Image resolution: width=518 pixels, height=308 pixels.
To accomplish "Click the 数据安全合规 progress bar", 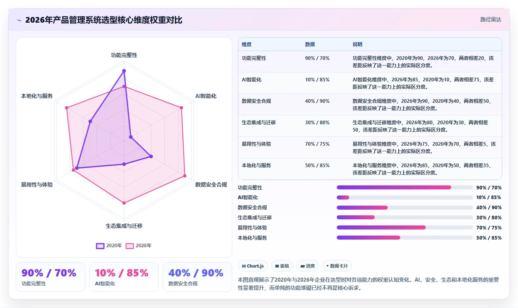I will pos(405,208).
